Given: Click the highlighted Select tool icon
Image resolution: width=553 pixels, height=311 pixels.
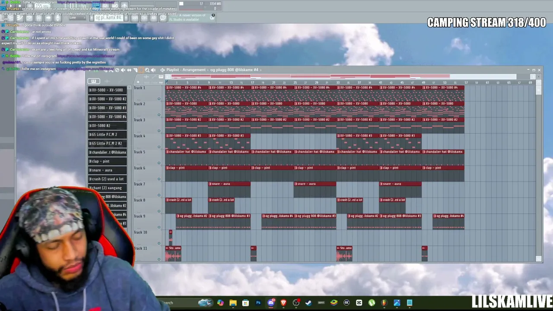Looking at the screenshot, I should 141,70.
